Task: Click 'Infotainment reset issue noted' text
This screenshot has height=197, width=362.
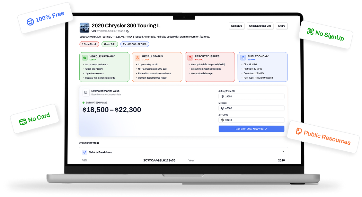Action: coord(206,69)
